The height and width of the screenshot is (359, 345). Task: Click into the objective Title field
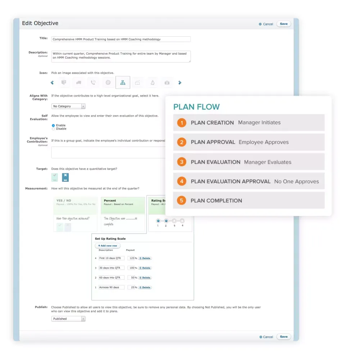coord(121,39)
